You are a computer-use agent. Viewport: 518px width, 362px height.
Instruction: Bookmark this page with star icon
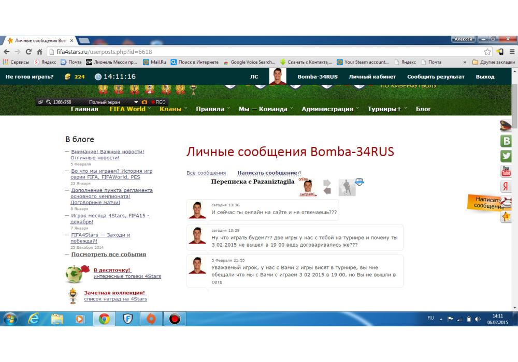click(487, 52)
